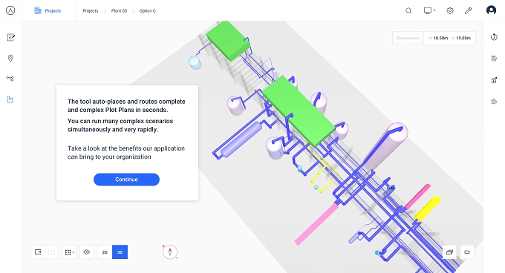
Task: Open the search icon in header
Action: (408, 10)
